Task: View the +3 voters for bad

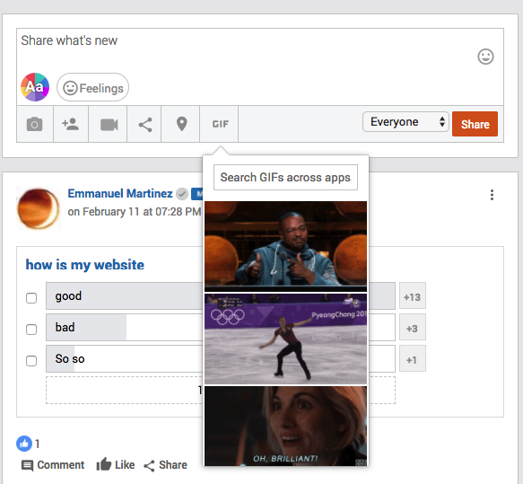Action: (413, 327)
